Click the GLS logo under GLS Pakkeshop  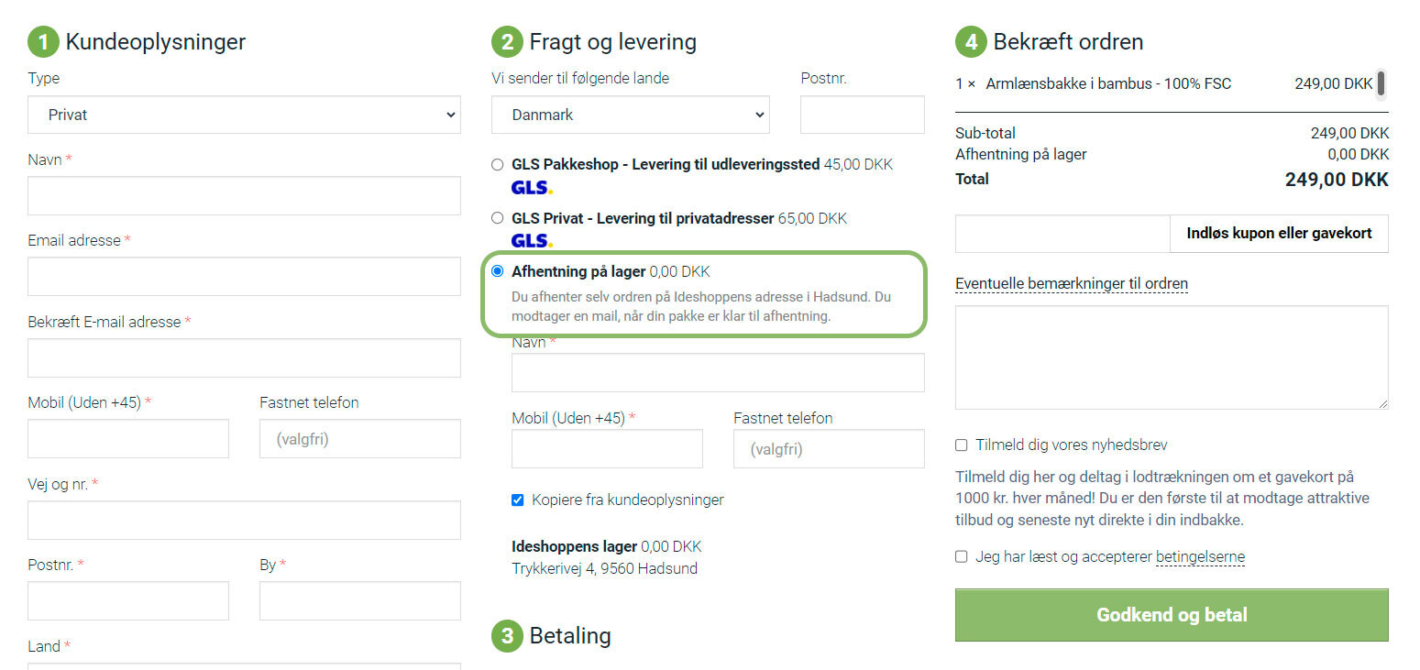pyautogui.click(x=532, y=188)
